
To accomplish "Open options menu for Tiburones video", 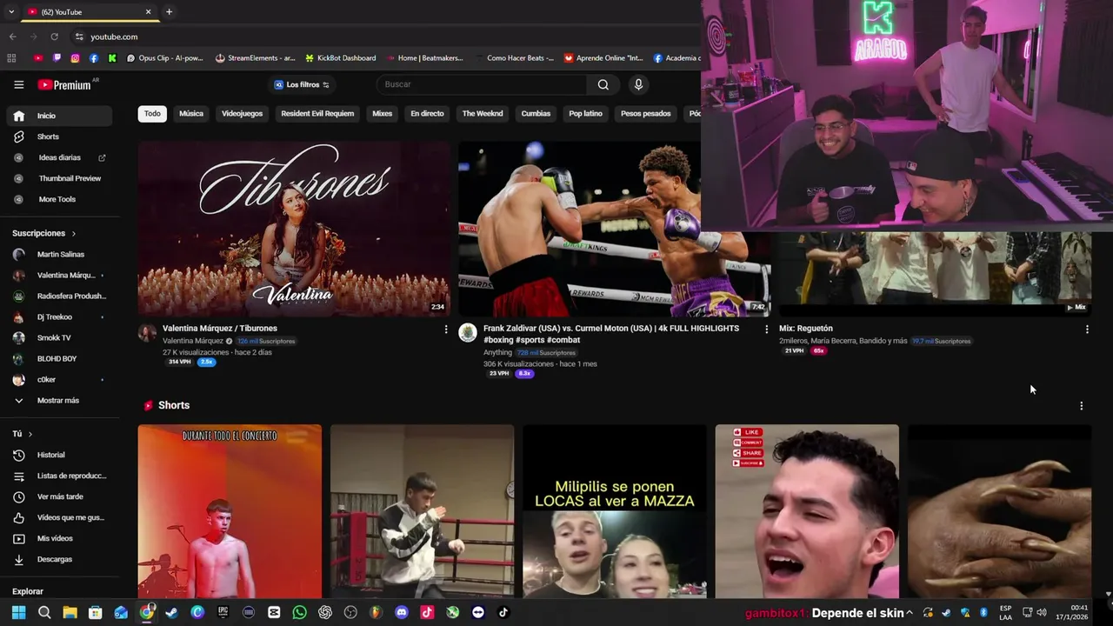I will pyautogui.click(x=446, y=330).
